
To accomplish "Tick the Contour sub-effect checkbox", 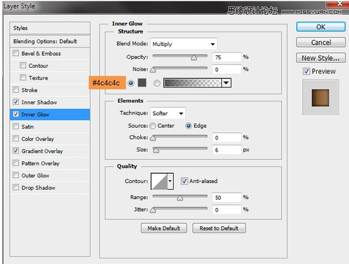I will [x=23, y=65].
